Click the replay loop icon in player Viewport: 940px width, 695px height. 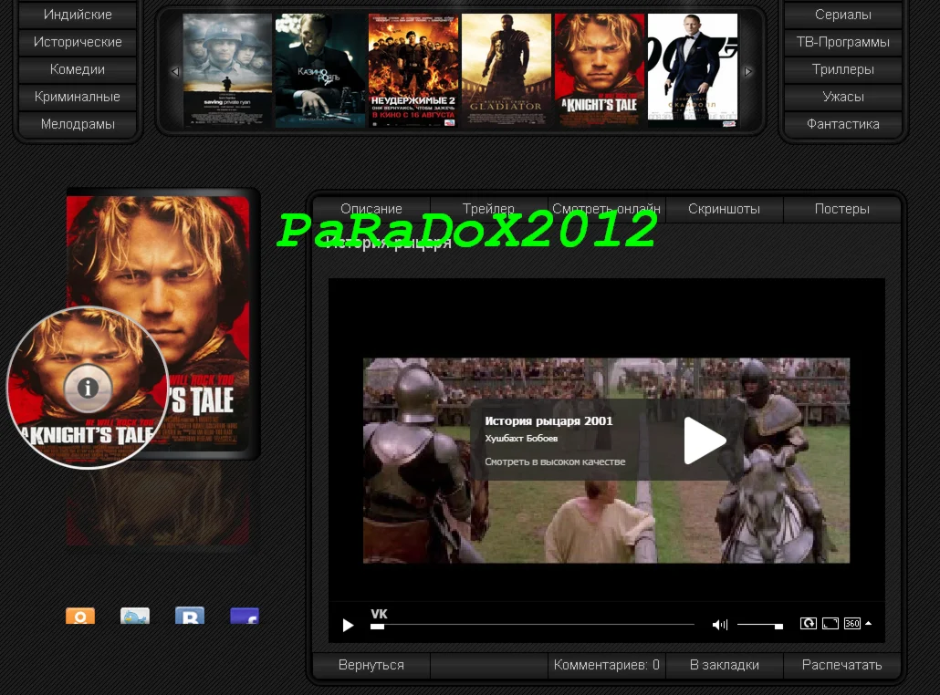pos(808,624)
